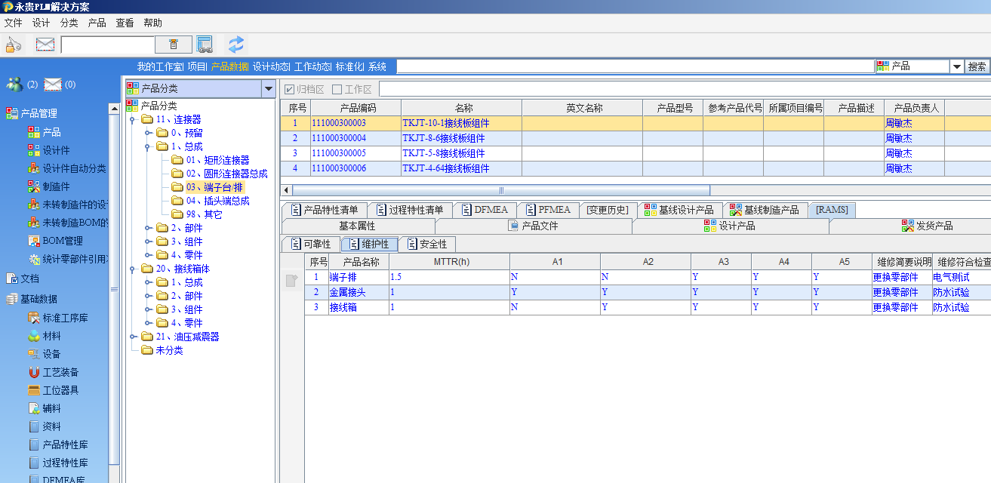The image size is (991, 483).
Task: Open the search scope 产品 dropdown
Action: (x=956, y=66)
